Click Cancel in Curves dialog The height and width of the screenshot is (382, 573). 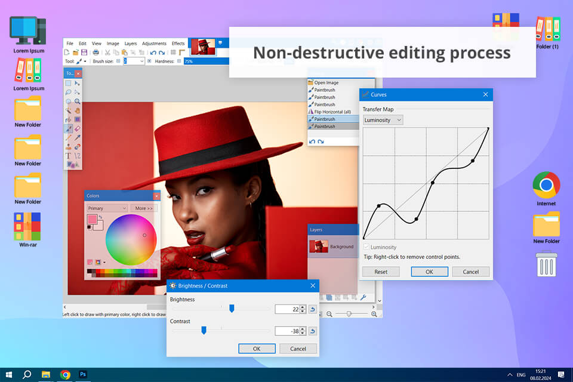[x=471, y=272]
